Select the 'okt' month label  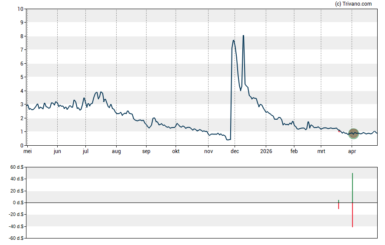pos(176,151)
